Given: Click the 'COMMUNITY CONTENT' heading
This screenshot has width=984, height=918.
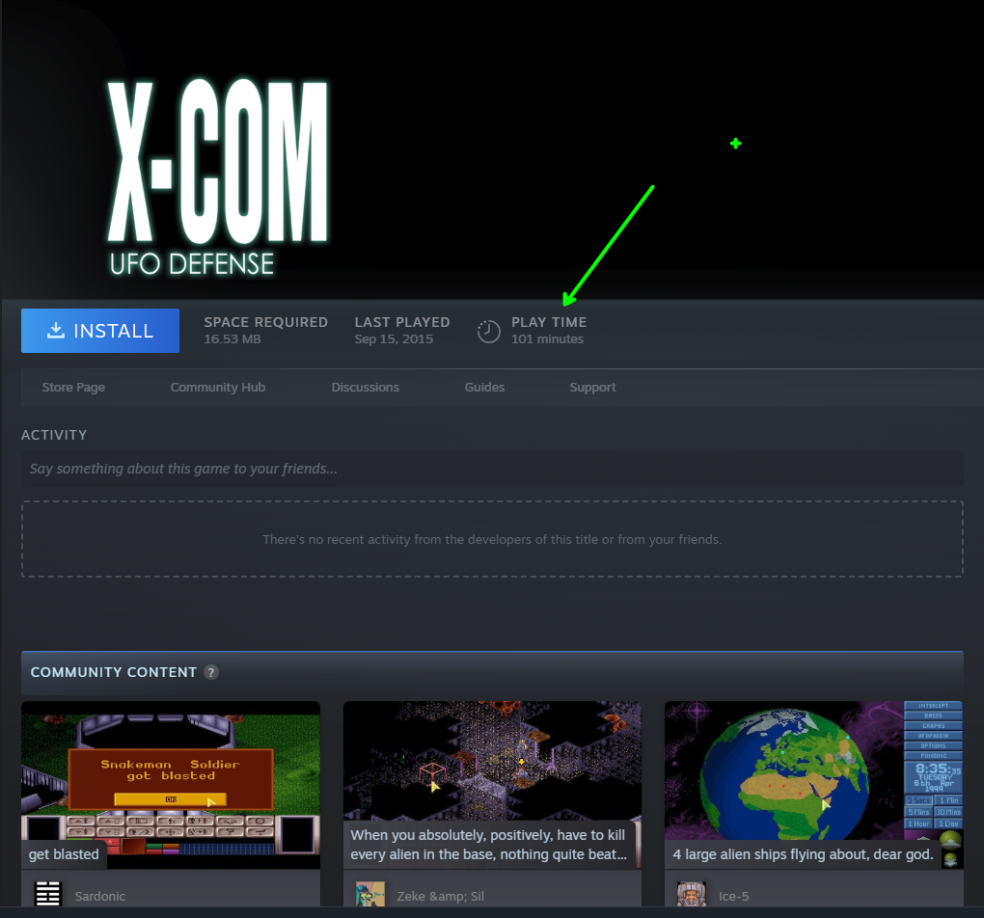Looking at the screenshot, I should (x=114, y=672).
